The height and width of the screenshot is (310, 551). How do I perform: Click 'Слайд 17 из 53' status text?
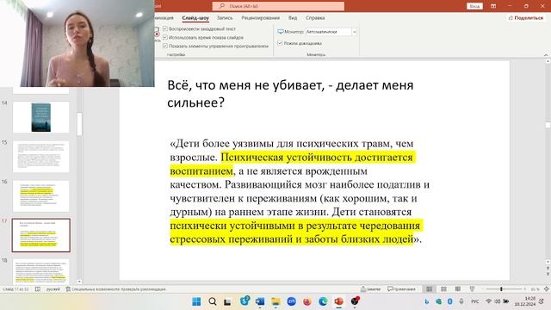15,289
